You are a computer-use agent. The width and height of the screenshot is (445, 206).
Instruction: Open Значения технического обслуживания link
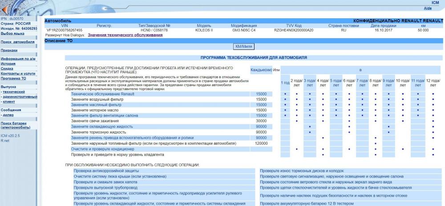pos(125,35)
